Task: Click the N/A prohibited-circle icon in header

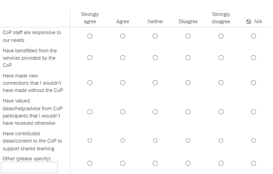Action: pos(248,22)
